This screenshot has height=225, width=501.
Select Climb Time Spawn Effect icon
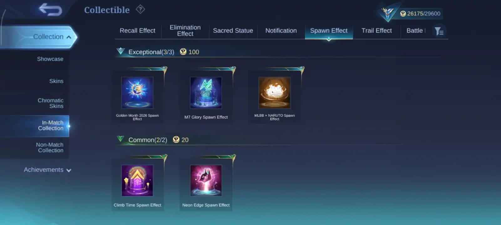tap(137, 181)
